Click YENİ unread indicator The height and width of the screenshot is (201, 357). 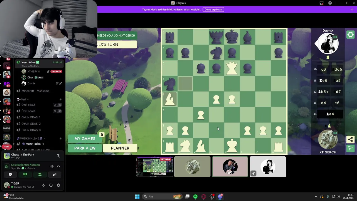tap(7, 147)
